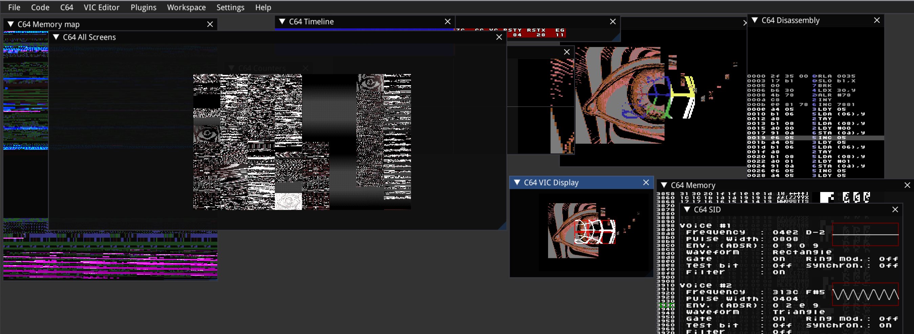Close the C64 Memory map window
Screen dimensions: 914x334
(x=210, y=24)
